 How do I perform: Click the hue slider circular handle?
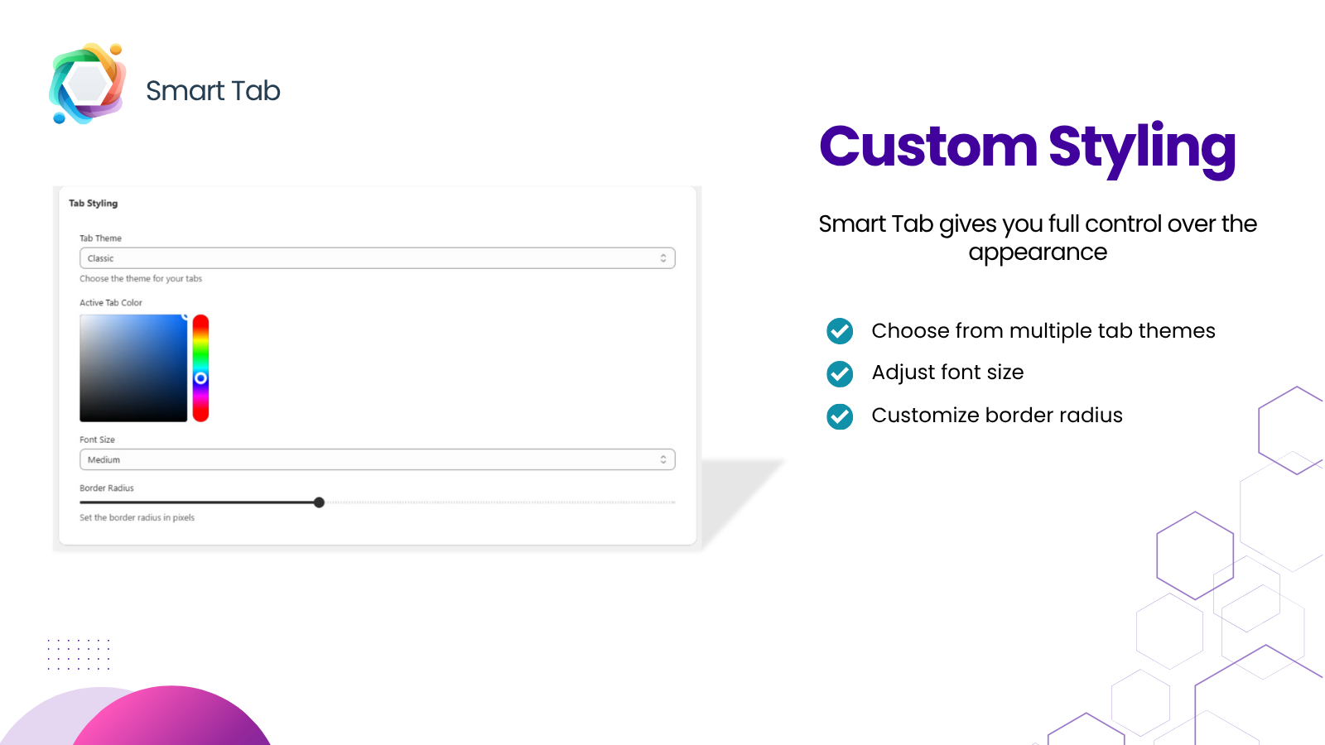[x=200, y=378]
